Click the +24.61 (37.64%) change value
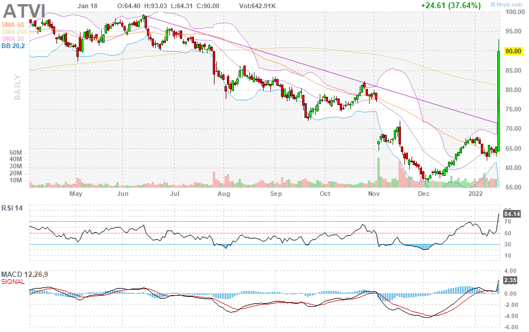 450,5
